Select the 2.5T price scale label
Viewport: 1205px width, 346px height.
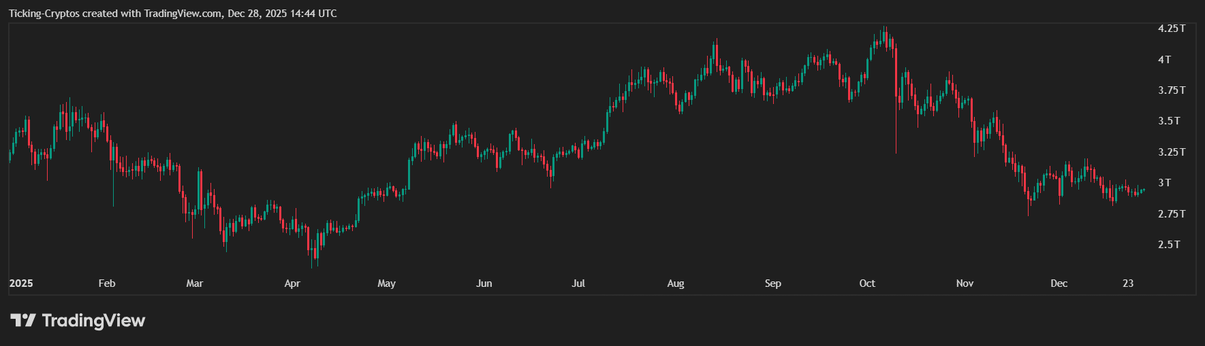pos(1169,245)
